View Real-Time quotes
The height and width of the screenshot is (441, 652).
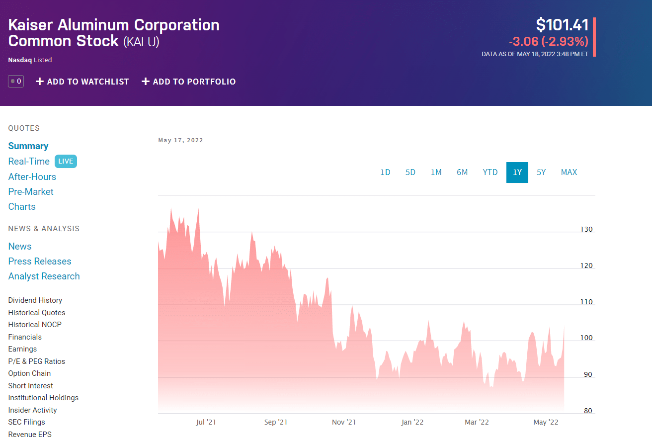29,161
